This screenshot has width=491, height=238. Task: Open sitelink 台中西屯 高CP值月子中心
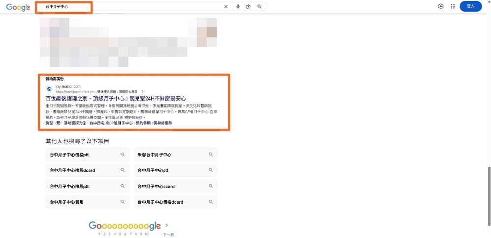tap(111, 123)
